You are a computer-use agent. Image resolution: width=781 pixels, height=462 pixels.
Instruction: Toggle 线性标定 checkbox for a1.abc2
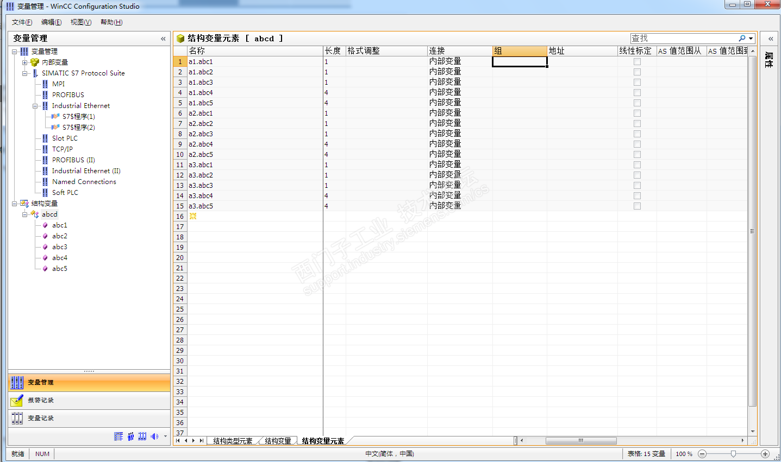[x=637, y=72]
